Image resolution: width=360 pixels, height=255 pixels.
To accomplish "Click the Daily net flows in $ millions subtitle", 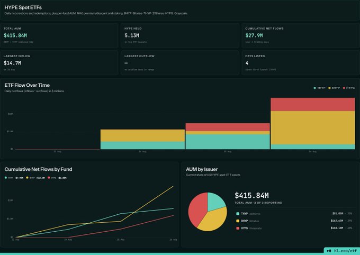I will pos(34,91).
